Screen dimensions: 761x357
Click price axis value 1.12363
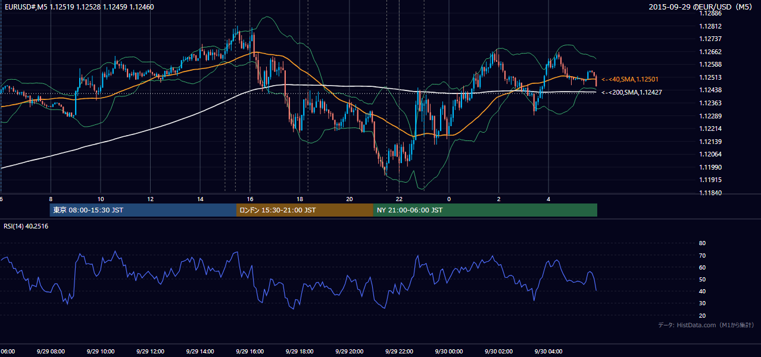coord(711,103)
